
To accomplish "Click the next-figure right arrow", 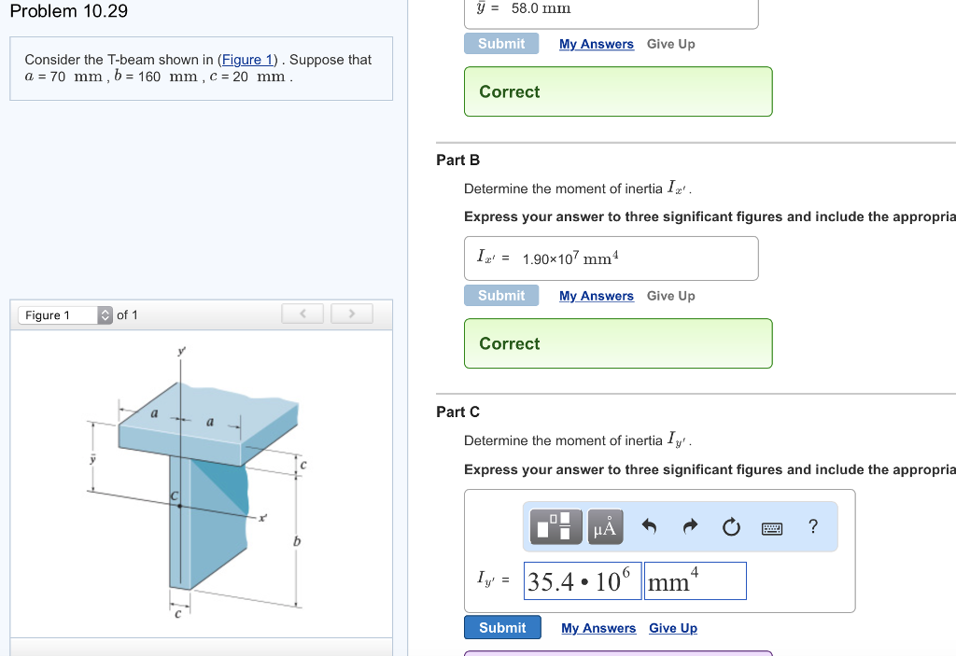I will [351, 314].
